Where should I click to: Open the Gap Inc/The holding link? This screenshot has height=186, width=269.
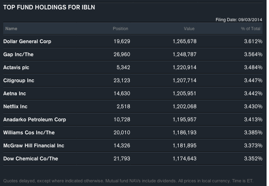click(x=18, y=55)
